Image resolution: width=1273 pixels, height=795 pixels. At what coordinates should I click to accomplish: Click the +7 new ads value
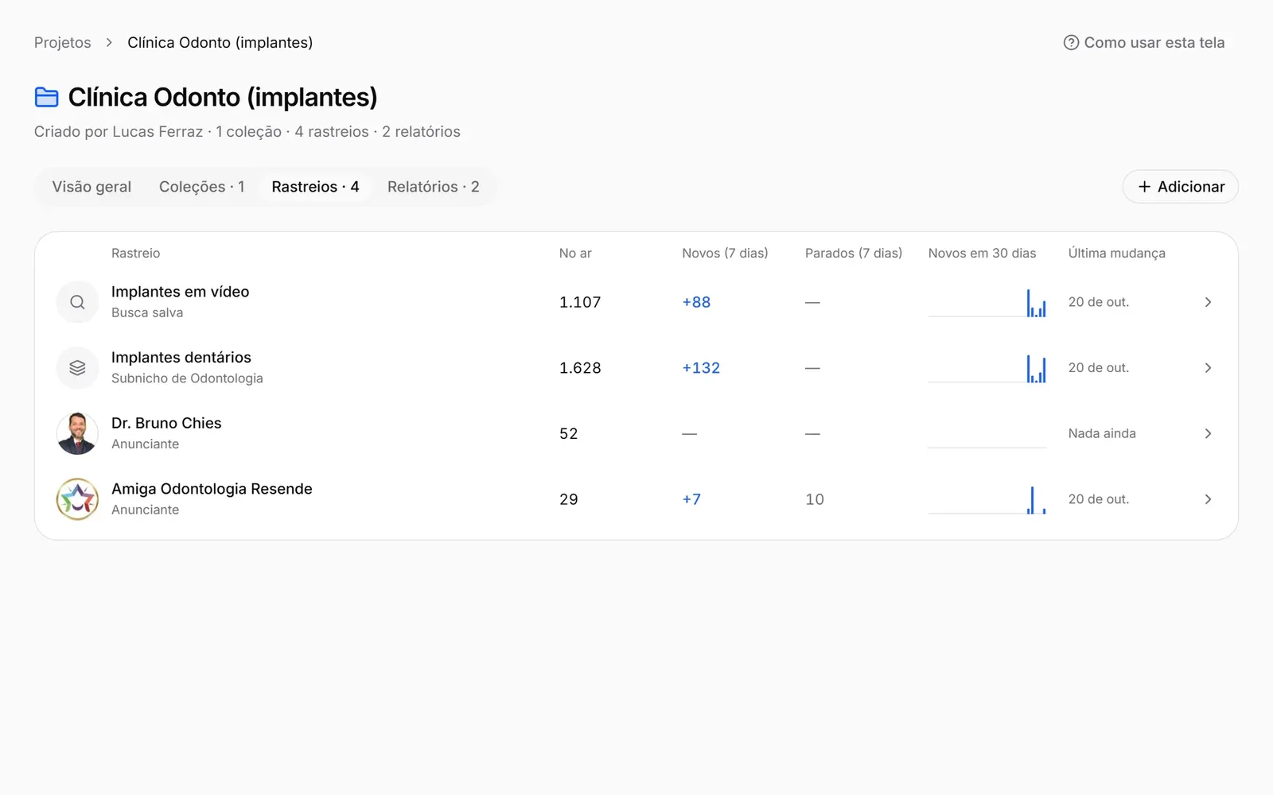coord(691,499)
